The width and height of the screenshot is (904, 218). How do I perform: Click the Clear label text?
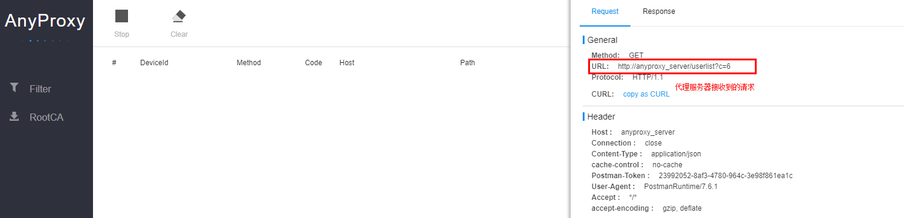(179, 34)
